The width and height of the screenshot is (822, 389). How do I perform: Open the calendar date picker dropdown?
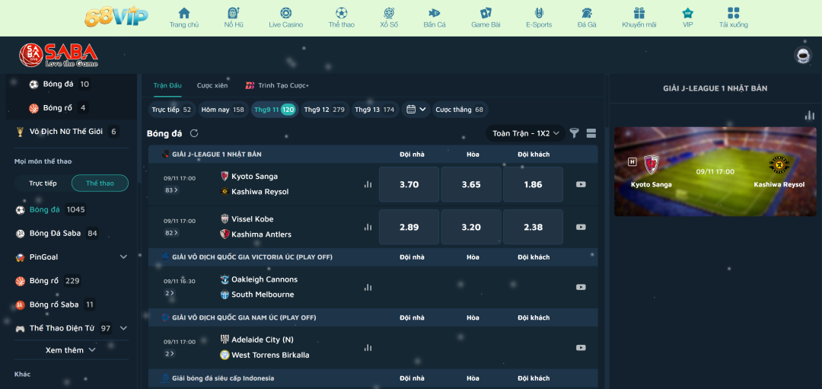click(417, 110)
